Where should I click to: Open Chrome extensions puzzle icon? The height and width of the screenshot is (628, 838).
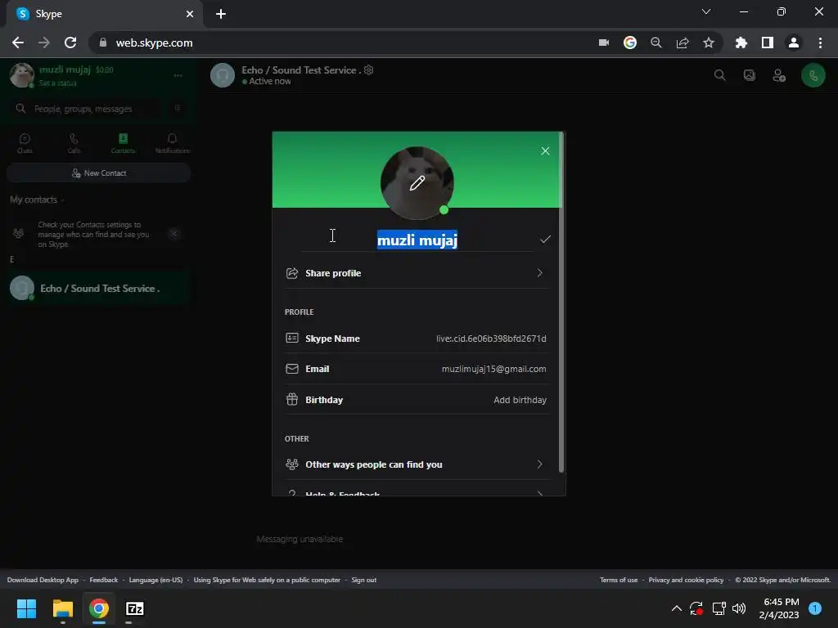741,43
